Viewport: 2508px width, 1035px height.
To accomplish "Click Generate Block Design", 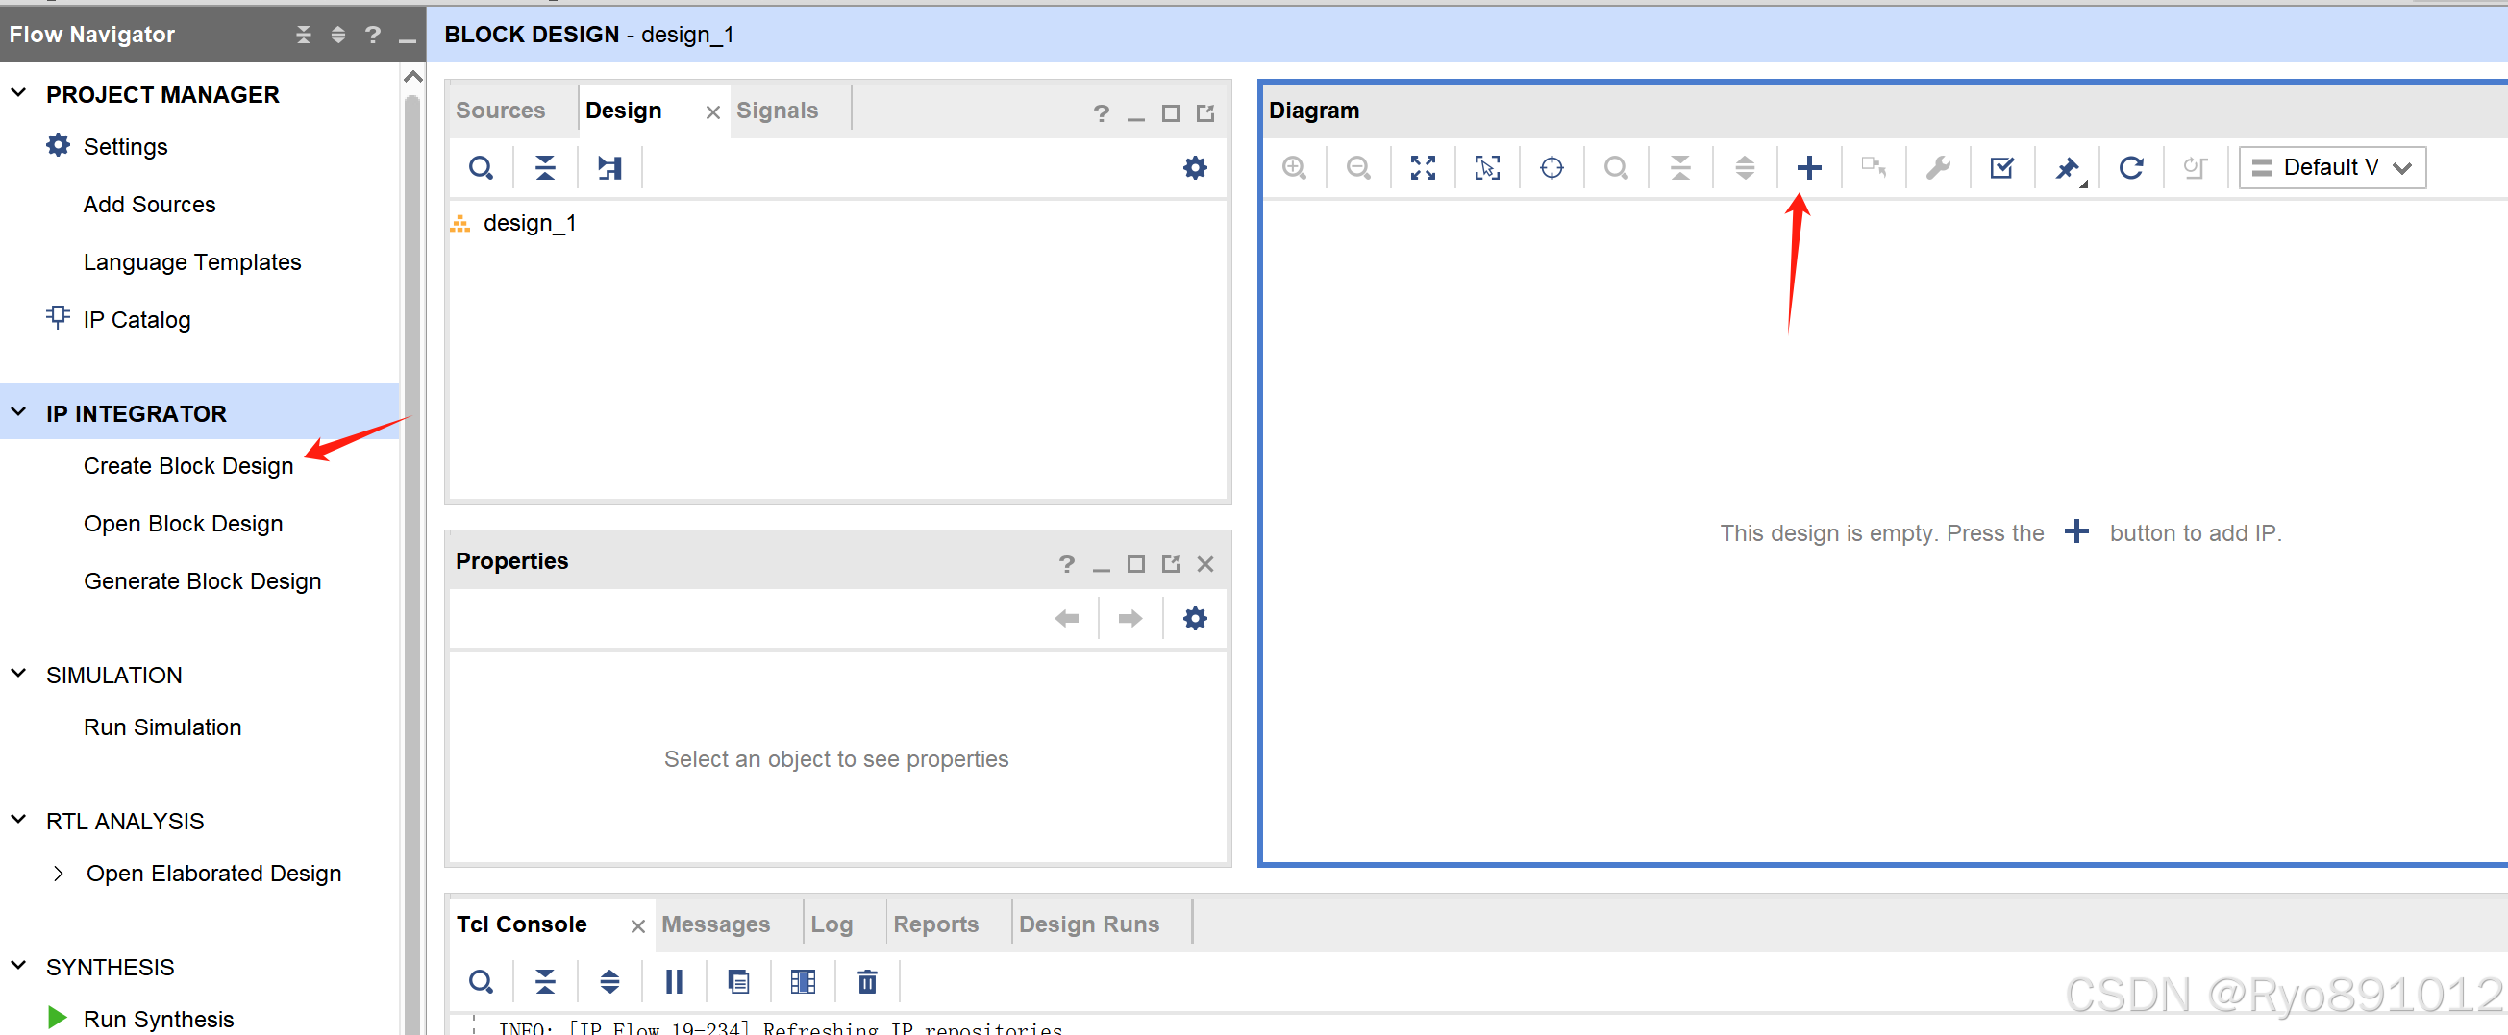I will tap(202, 580).
